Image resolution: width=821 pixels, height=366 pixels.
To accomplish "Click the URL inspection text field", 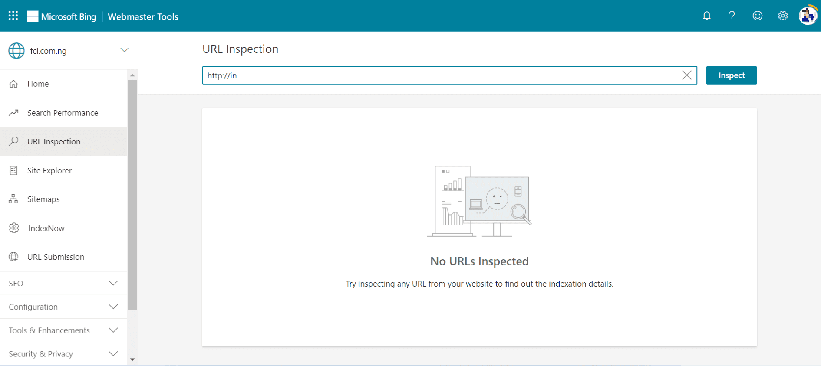I will (x=441, y=75).
